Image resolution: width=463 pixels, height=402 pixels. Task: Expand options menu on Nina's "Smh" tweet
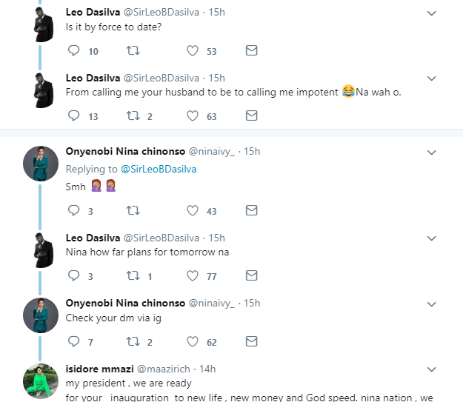point(432,152)
